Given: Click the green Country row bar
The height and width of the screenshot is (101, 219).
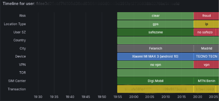Looking at the screenshot, I should 168,40.
